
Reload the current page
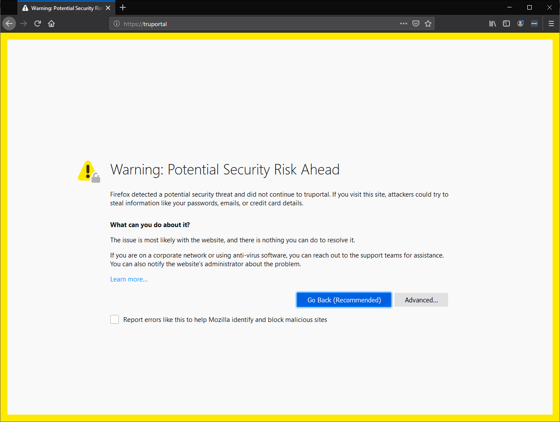[x=37, y=23]
